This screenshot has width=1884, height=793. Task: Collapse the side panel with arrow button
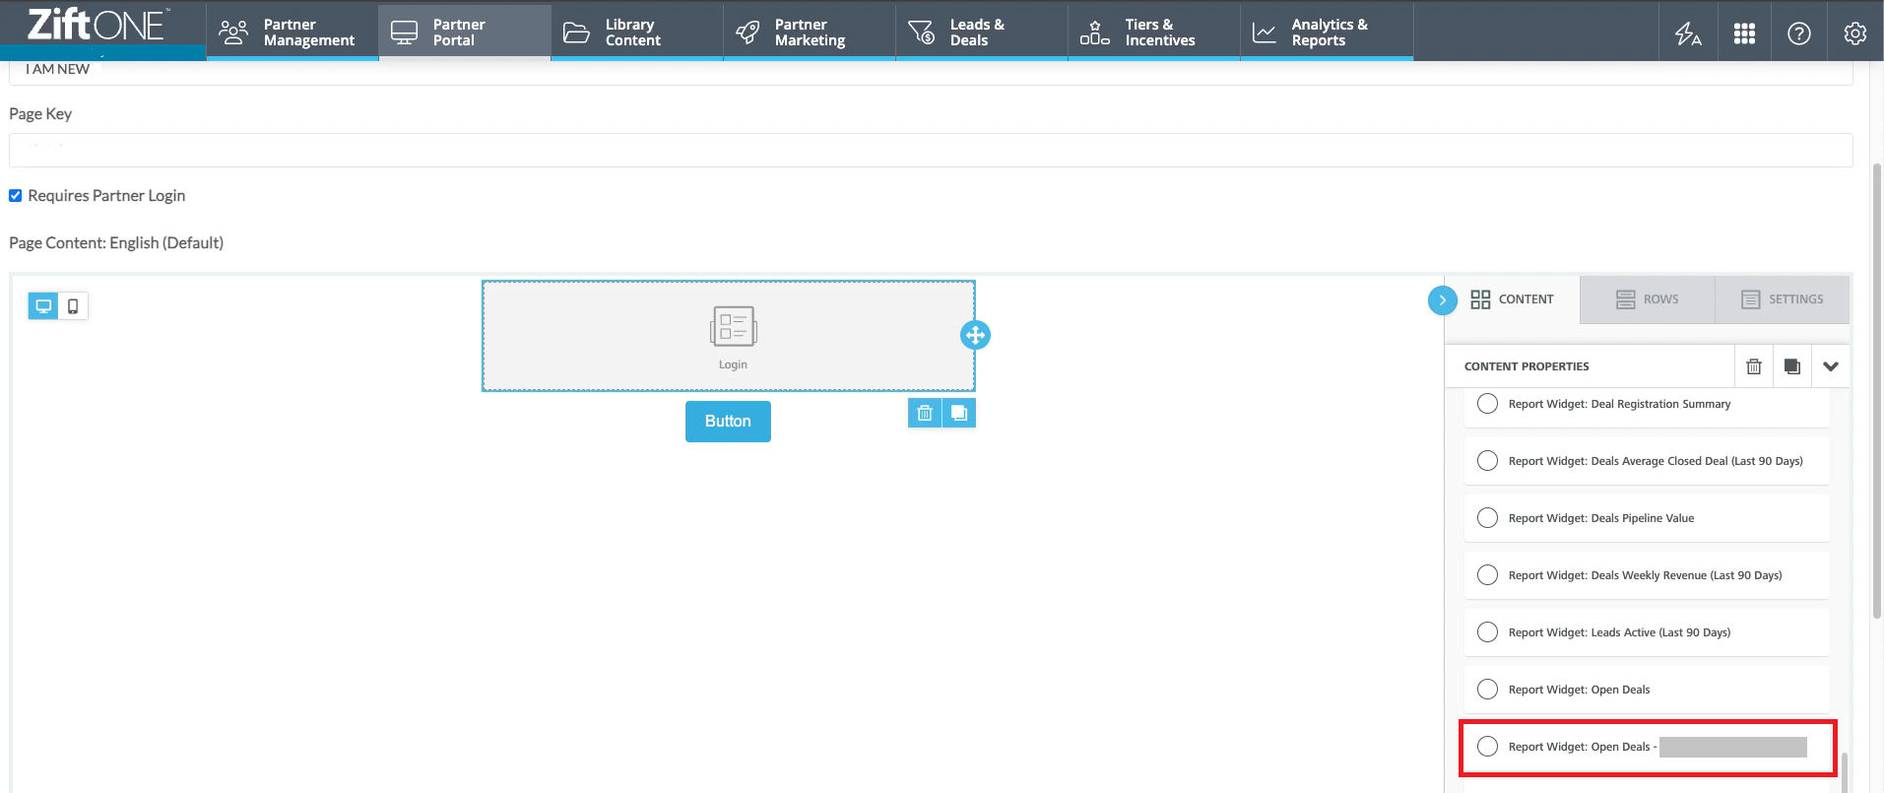point(1442,300)
